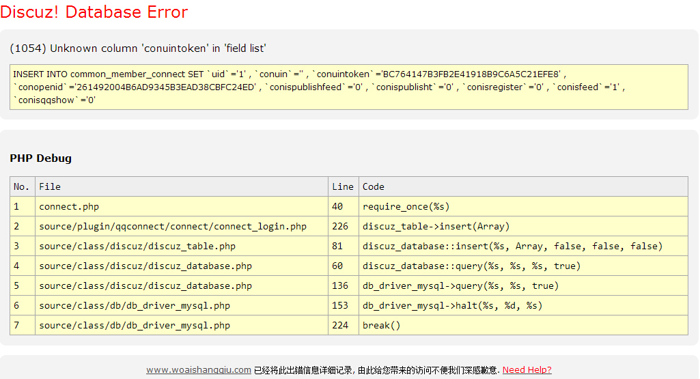This screenshot has width=700, height=379.
Task: Select the connect.php file cell
Action: (x=182, y=206)
